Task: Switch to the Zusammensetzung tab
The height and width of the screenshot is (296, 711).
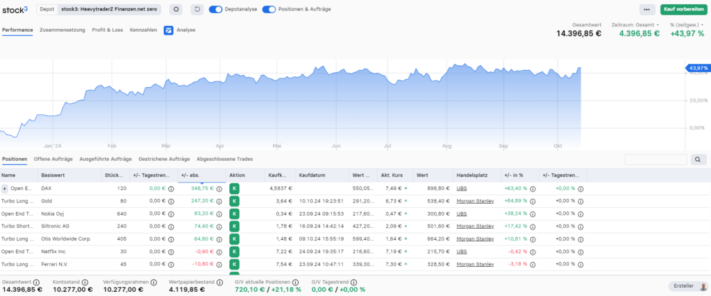Action: coord(62,31)
